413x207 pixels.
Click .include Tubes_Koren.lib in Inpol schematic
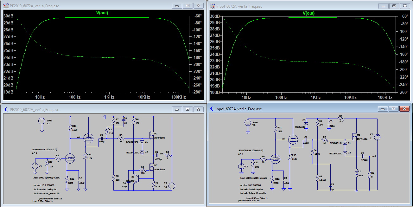coord(252,193)
